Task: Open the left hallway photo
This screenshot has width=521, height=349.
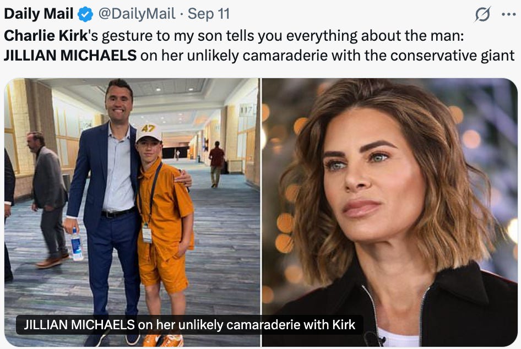Action: point(132,212)
